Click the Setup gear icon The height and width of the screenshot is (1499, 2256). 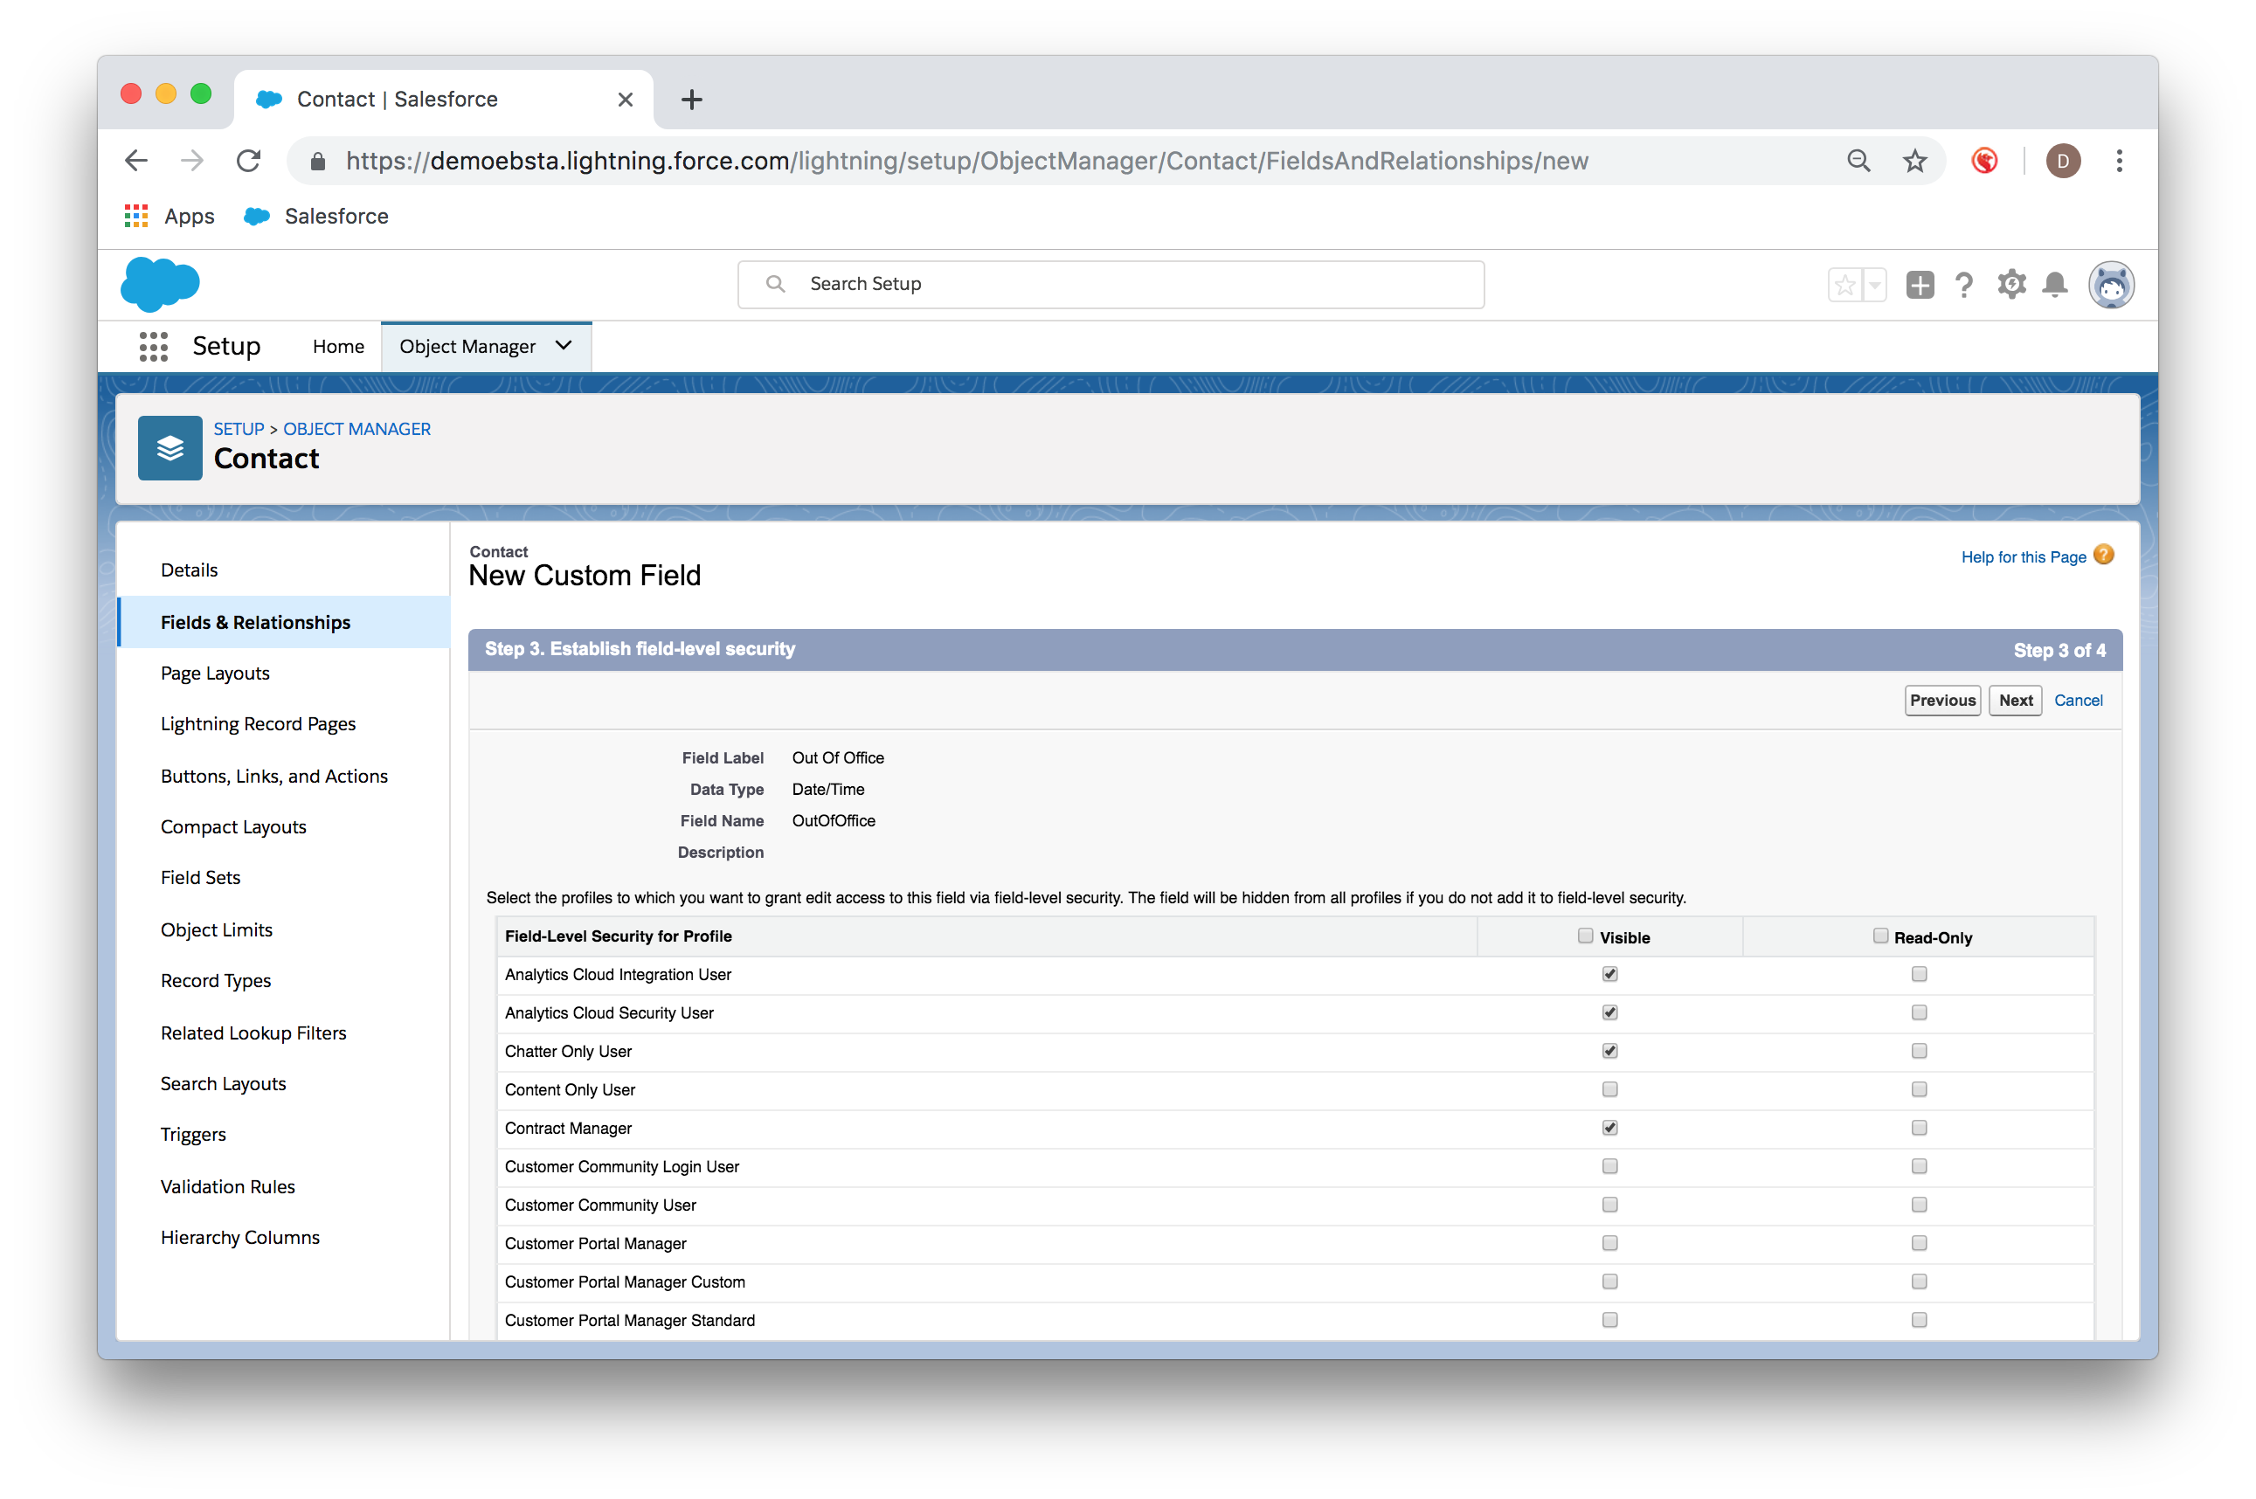(2010, 284)
